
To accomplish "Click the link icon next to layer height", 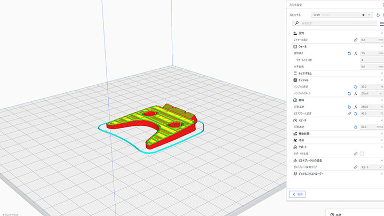I will click(x=355, y=39).
